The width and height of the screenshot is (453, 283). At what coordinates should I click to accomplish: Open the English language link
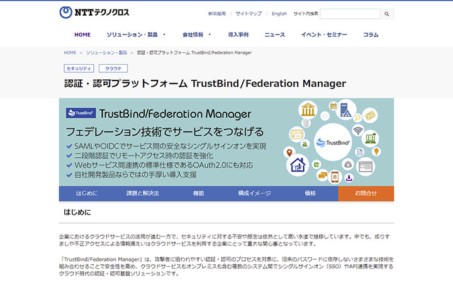[x=279, y=13]
